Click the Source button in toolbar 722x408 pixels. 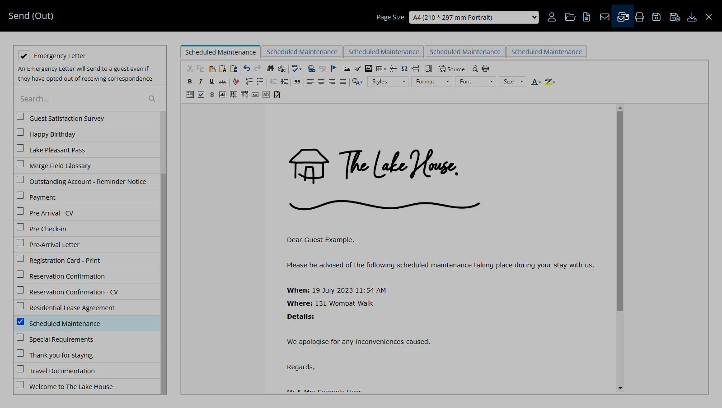(x=452, y=69)
